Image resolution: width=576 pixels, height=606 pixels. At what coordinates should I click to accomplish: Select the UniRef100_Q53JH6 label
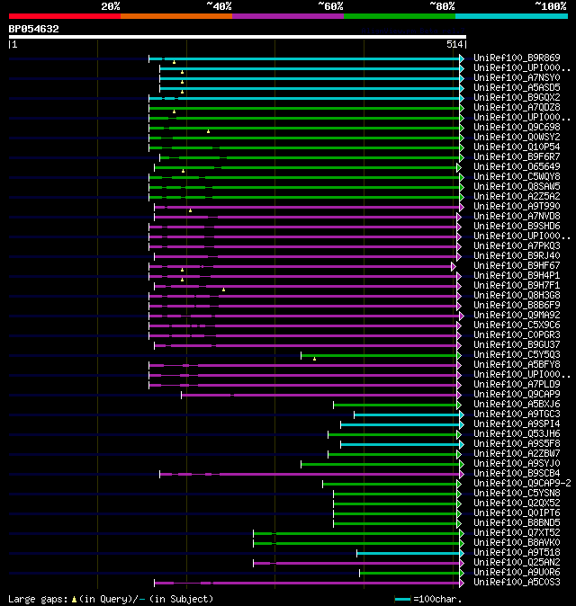point(517,434)
